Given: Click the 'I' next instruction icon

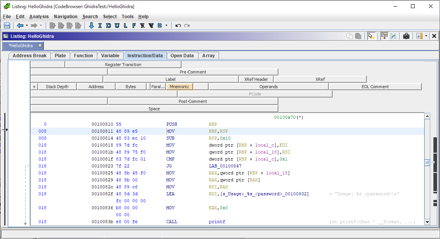Looking at the screenshot, I should (100, 26).
